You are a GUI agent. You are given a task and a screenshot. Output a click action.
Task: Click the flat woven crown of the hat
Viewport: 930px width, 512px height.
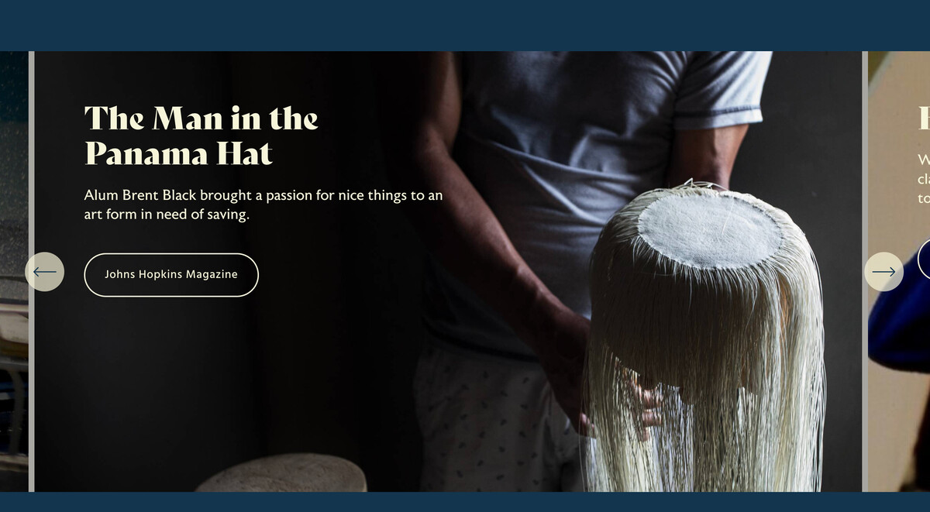click(x=709, y=228)
